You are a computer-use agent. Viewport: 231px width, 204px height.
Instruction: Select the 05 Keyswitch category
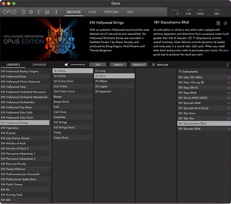114,91
